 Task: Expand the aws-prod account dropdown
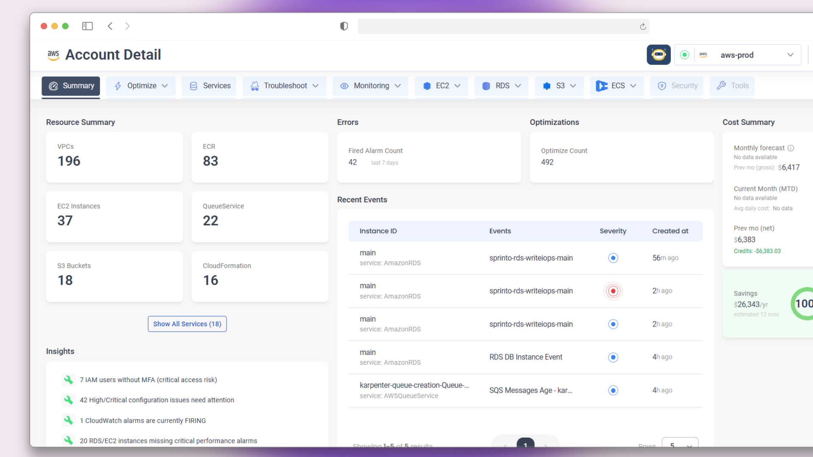tap(790, 55)
